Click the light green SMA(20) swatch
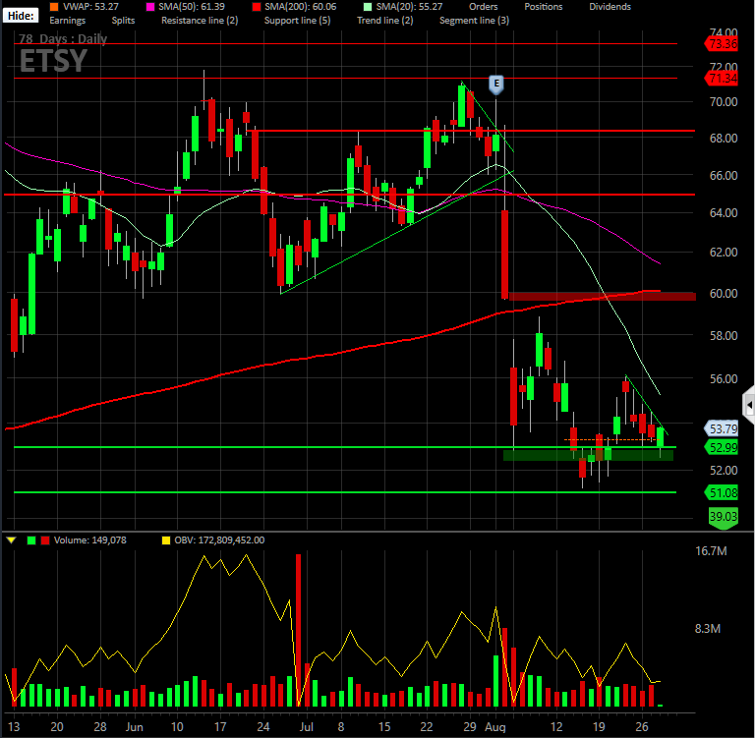Image resolution: width=755 pixels, height=738 pixels. point(368,6)
